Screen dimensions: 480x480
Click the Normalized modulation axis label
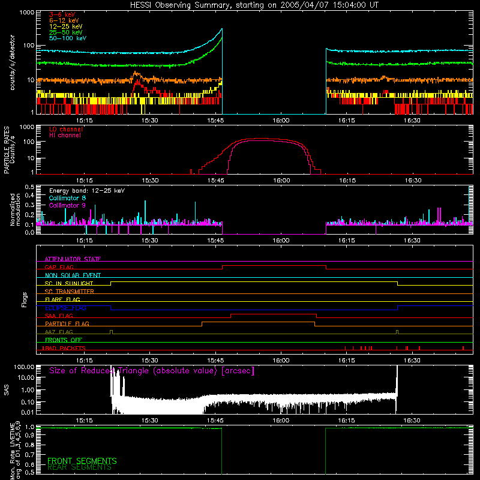tap(15, 209)
